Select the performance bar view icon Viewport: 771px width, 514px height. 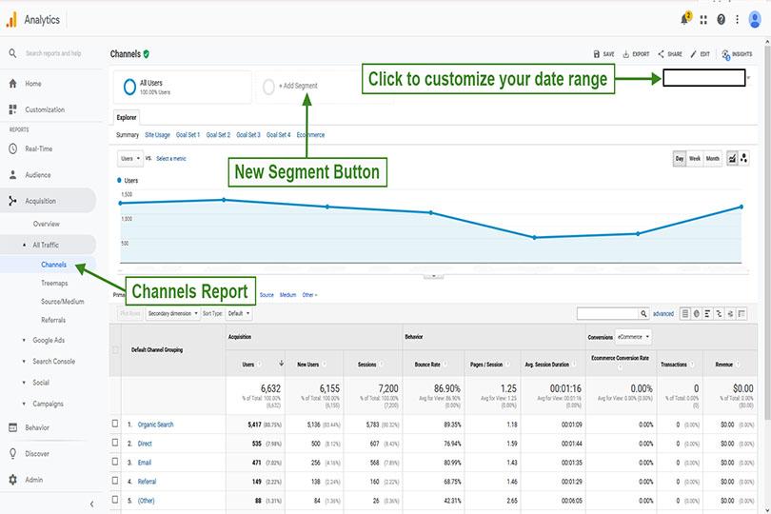point(707,314)
